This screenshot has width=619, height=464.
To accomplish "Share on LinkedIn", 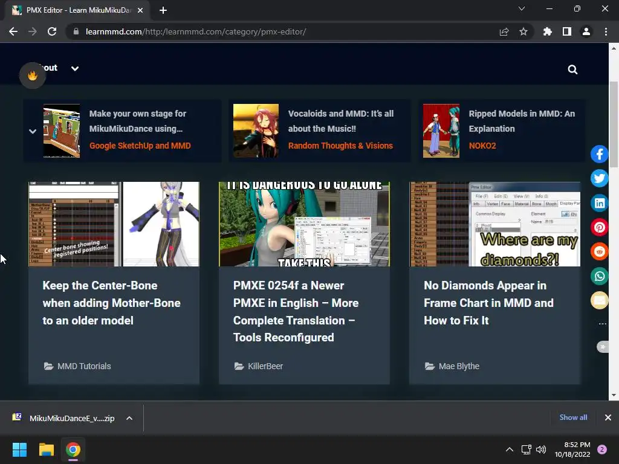I will pyautogui.click(x=599, y=203).
